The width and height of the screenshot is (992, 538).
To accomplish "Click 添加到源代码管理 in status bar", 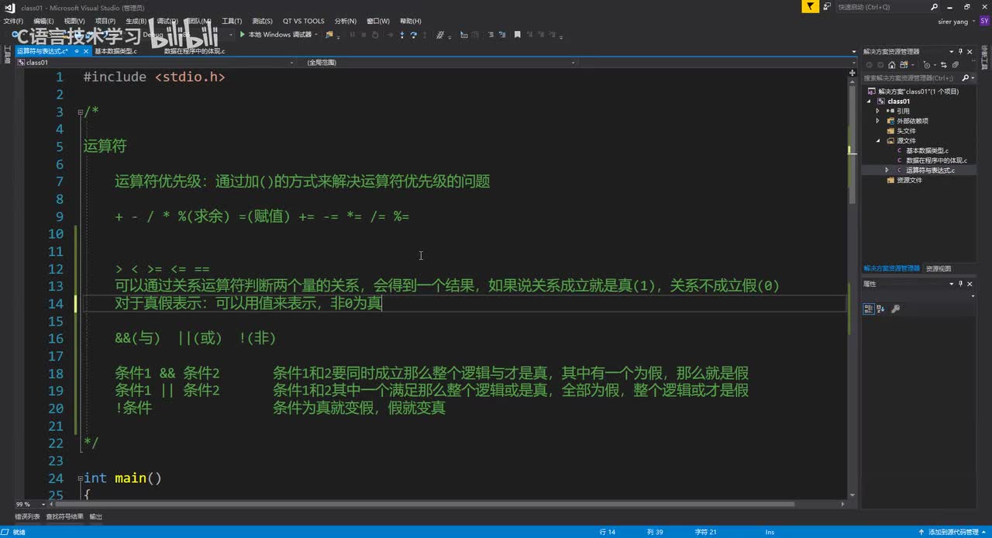I will [952, 532].
